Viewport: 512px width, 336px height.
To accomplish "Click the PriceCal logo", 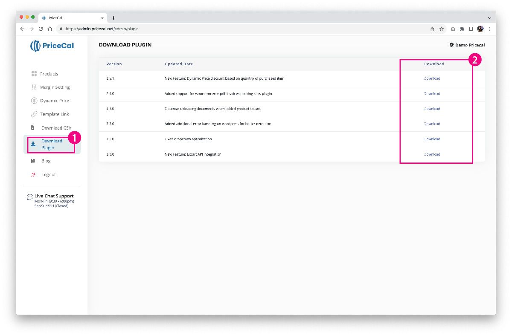I will (52, 46).
